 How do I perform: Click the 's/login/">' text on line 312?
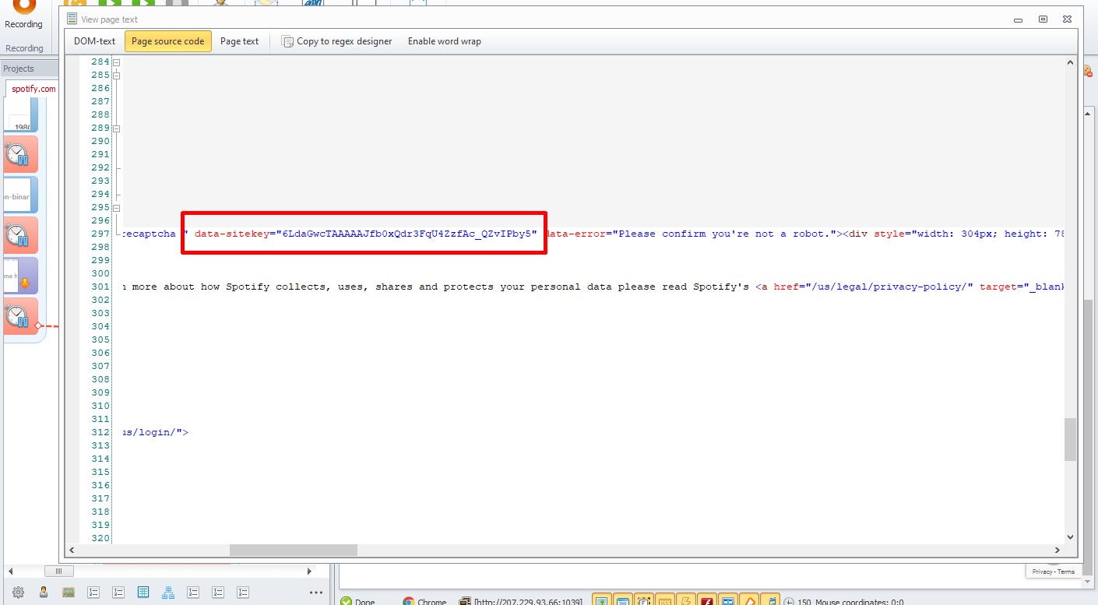click(x=155, y=432)
